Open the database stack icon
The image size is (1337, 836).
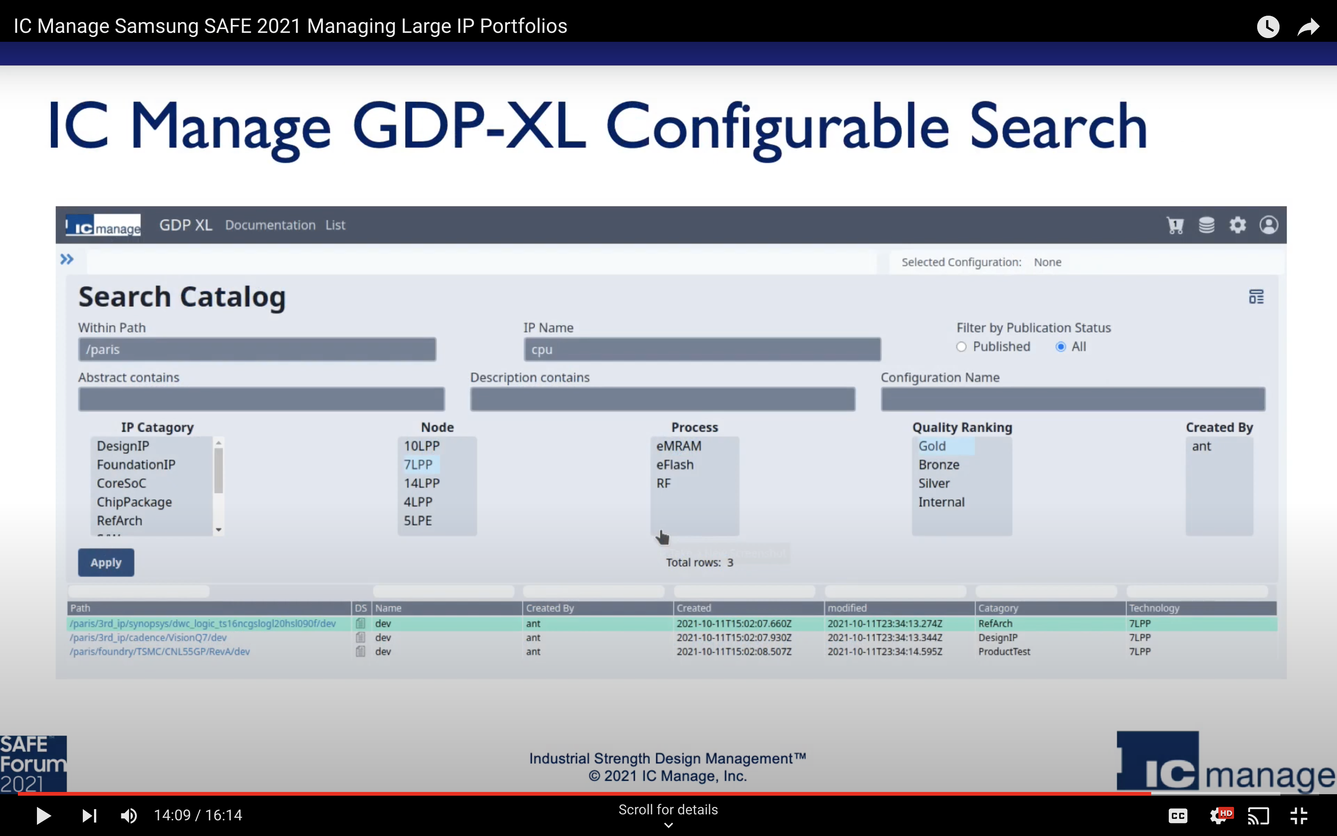tap(1206, 225)
